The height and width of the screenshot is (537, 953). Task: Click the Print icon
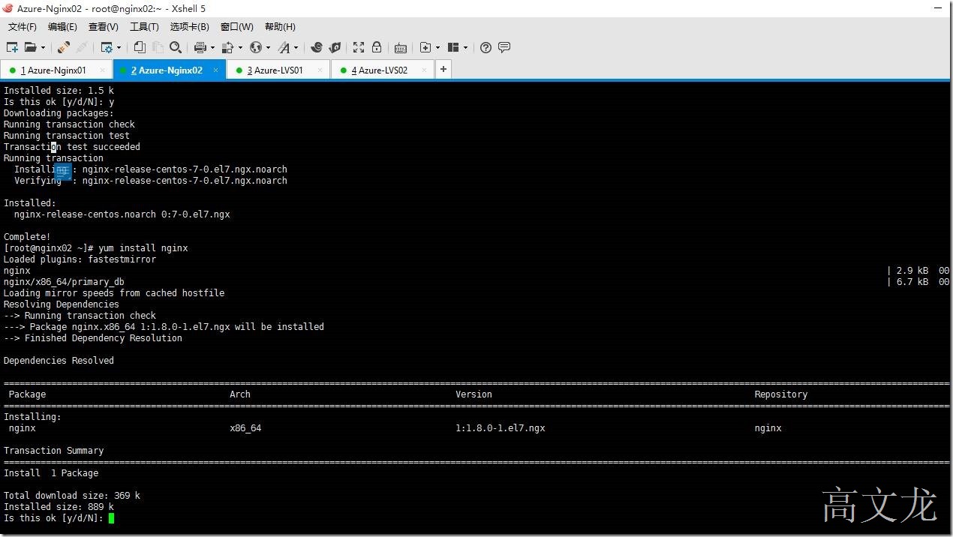(200, 47)
